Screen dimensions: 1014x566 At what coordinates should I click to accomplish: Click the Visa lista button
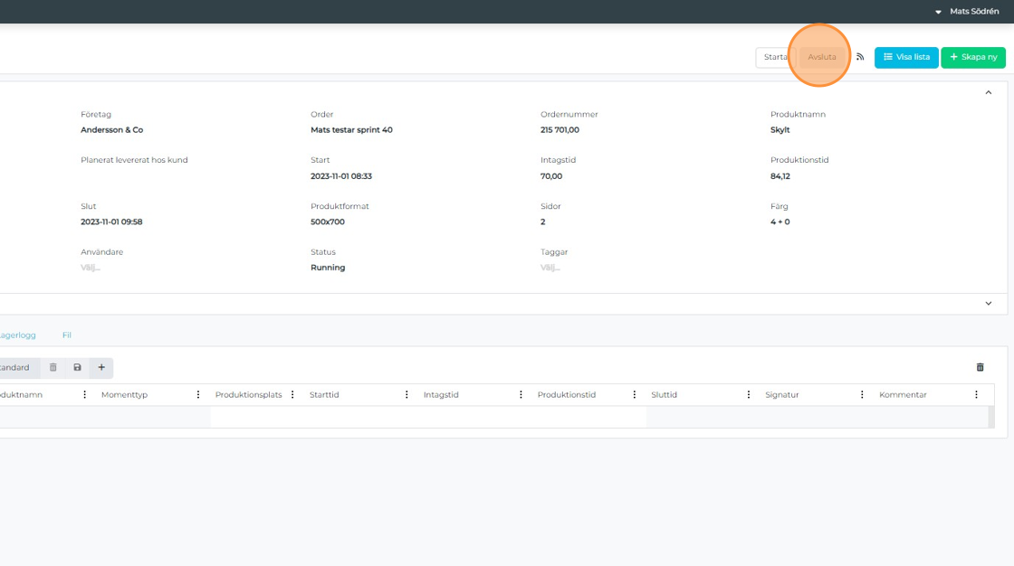(x=906, y=57)
